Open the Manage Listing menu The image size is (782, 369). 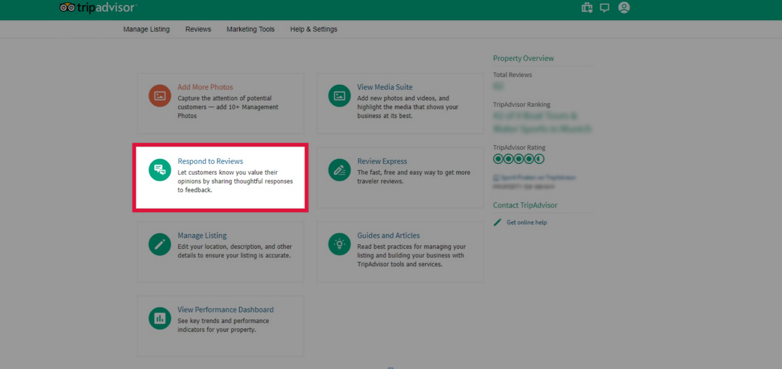pyautogui.click(x=146, y=29)
